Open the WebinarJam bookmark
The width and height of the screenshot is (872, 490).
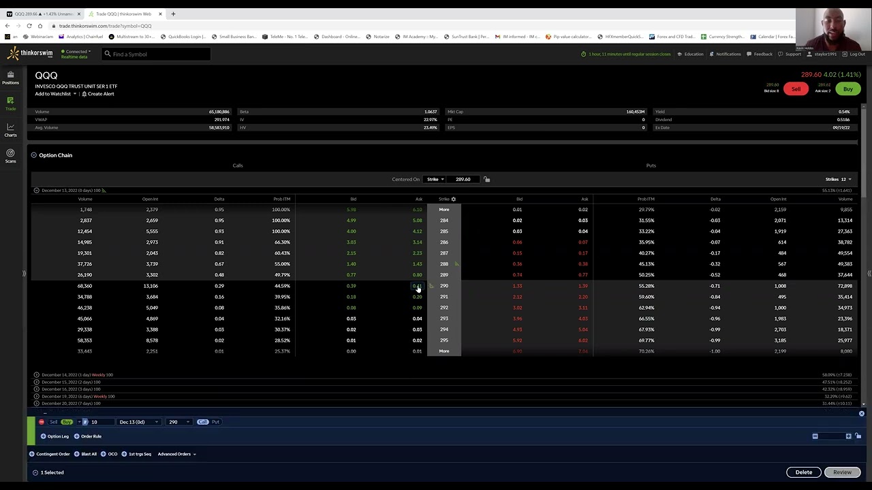tap(38, 37)
